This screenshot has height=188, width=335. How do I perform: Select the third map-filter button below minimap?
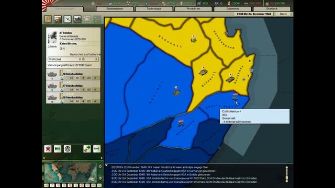click(58, 185)
